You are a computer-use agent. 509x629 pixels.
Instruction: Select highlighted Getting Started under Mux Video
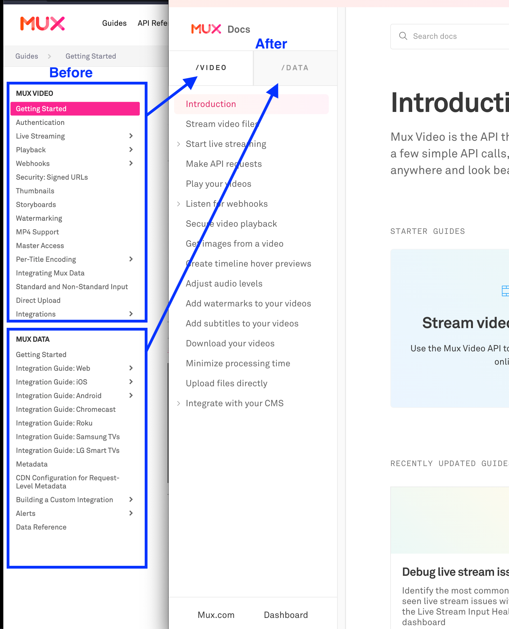pos(75,109)
